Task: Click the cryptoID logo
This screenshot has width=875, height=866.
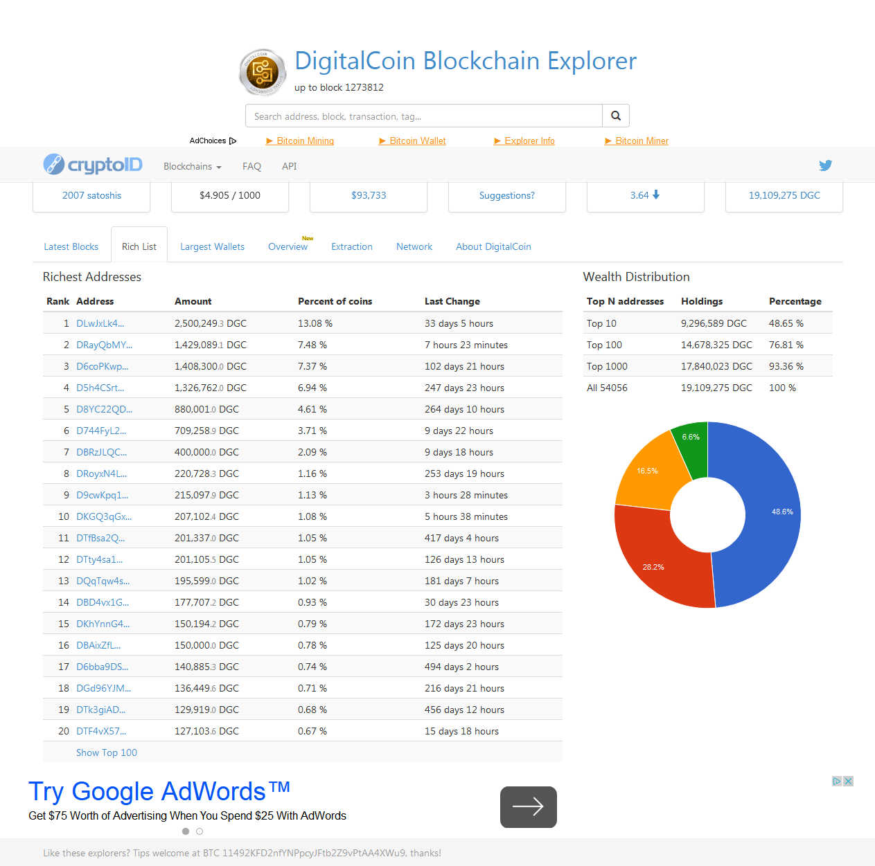Action: pyautogui.click(x=93, y=165)
